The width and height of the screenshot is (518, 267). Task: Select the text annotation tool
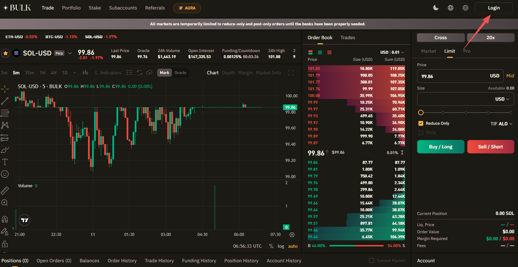tap(5, 162)
